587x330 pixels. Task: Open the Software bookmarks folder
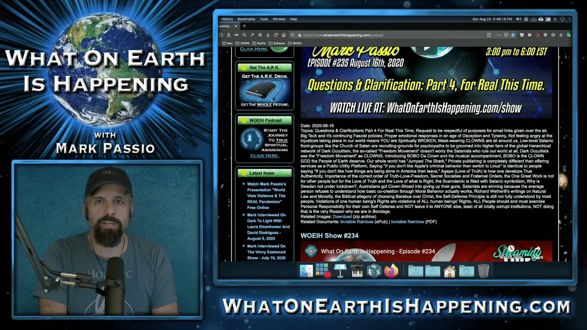[x=277, y=43]
